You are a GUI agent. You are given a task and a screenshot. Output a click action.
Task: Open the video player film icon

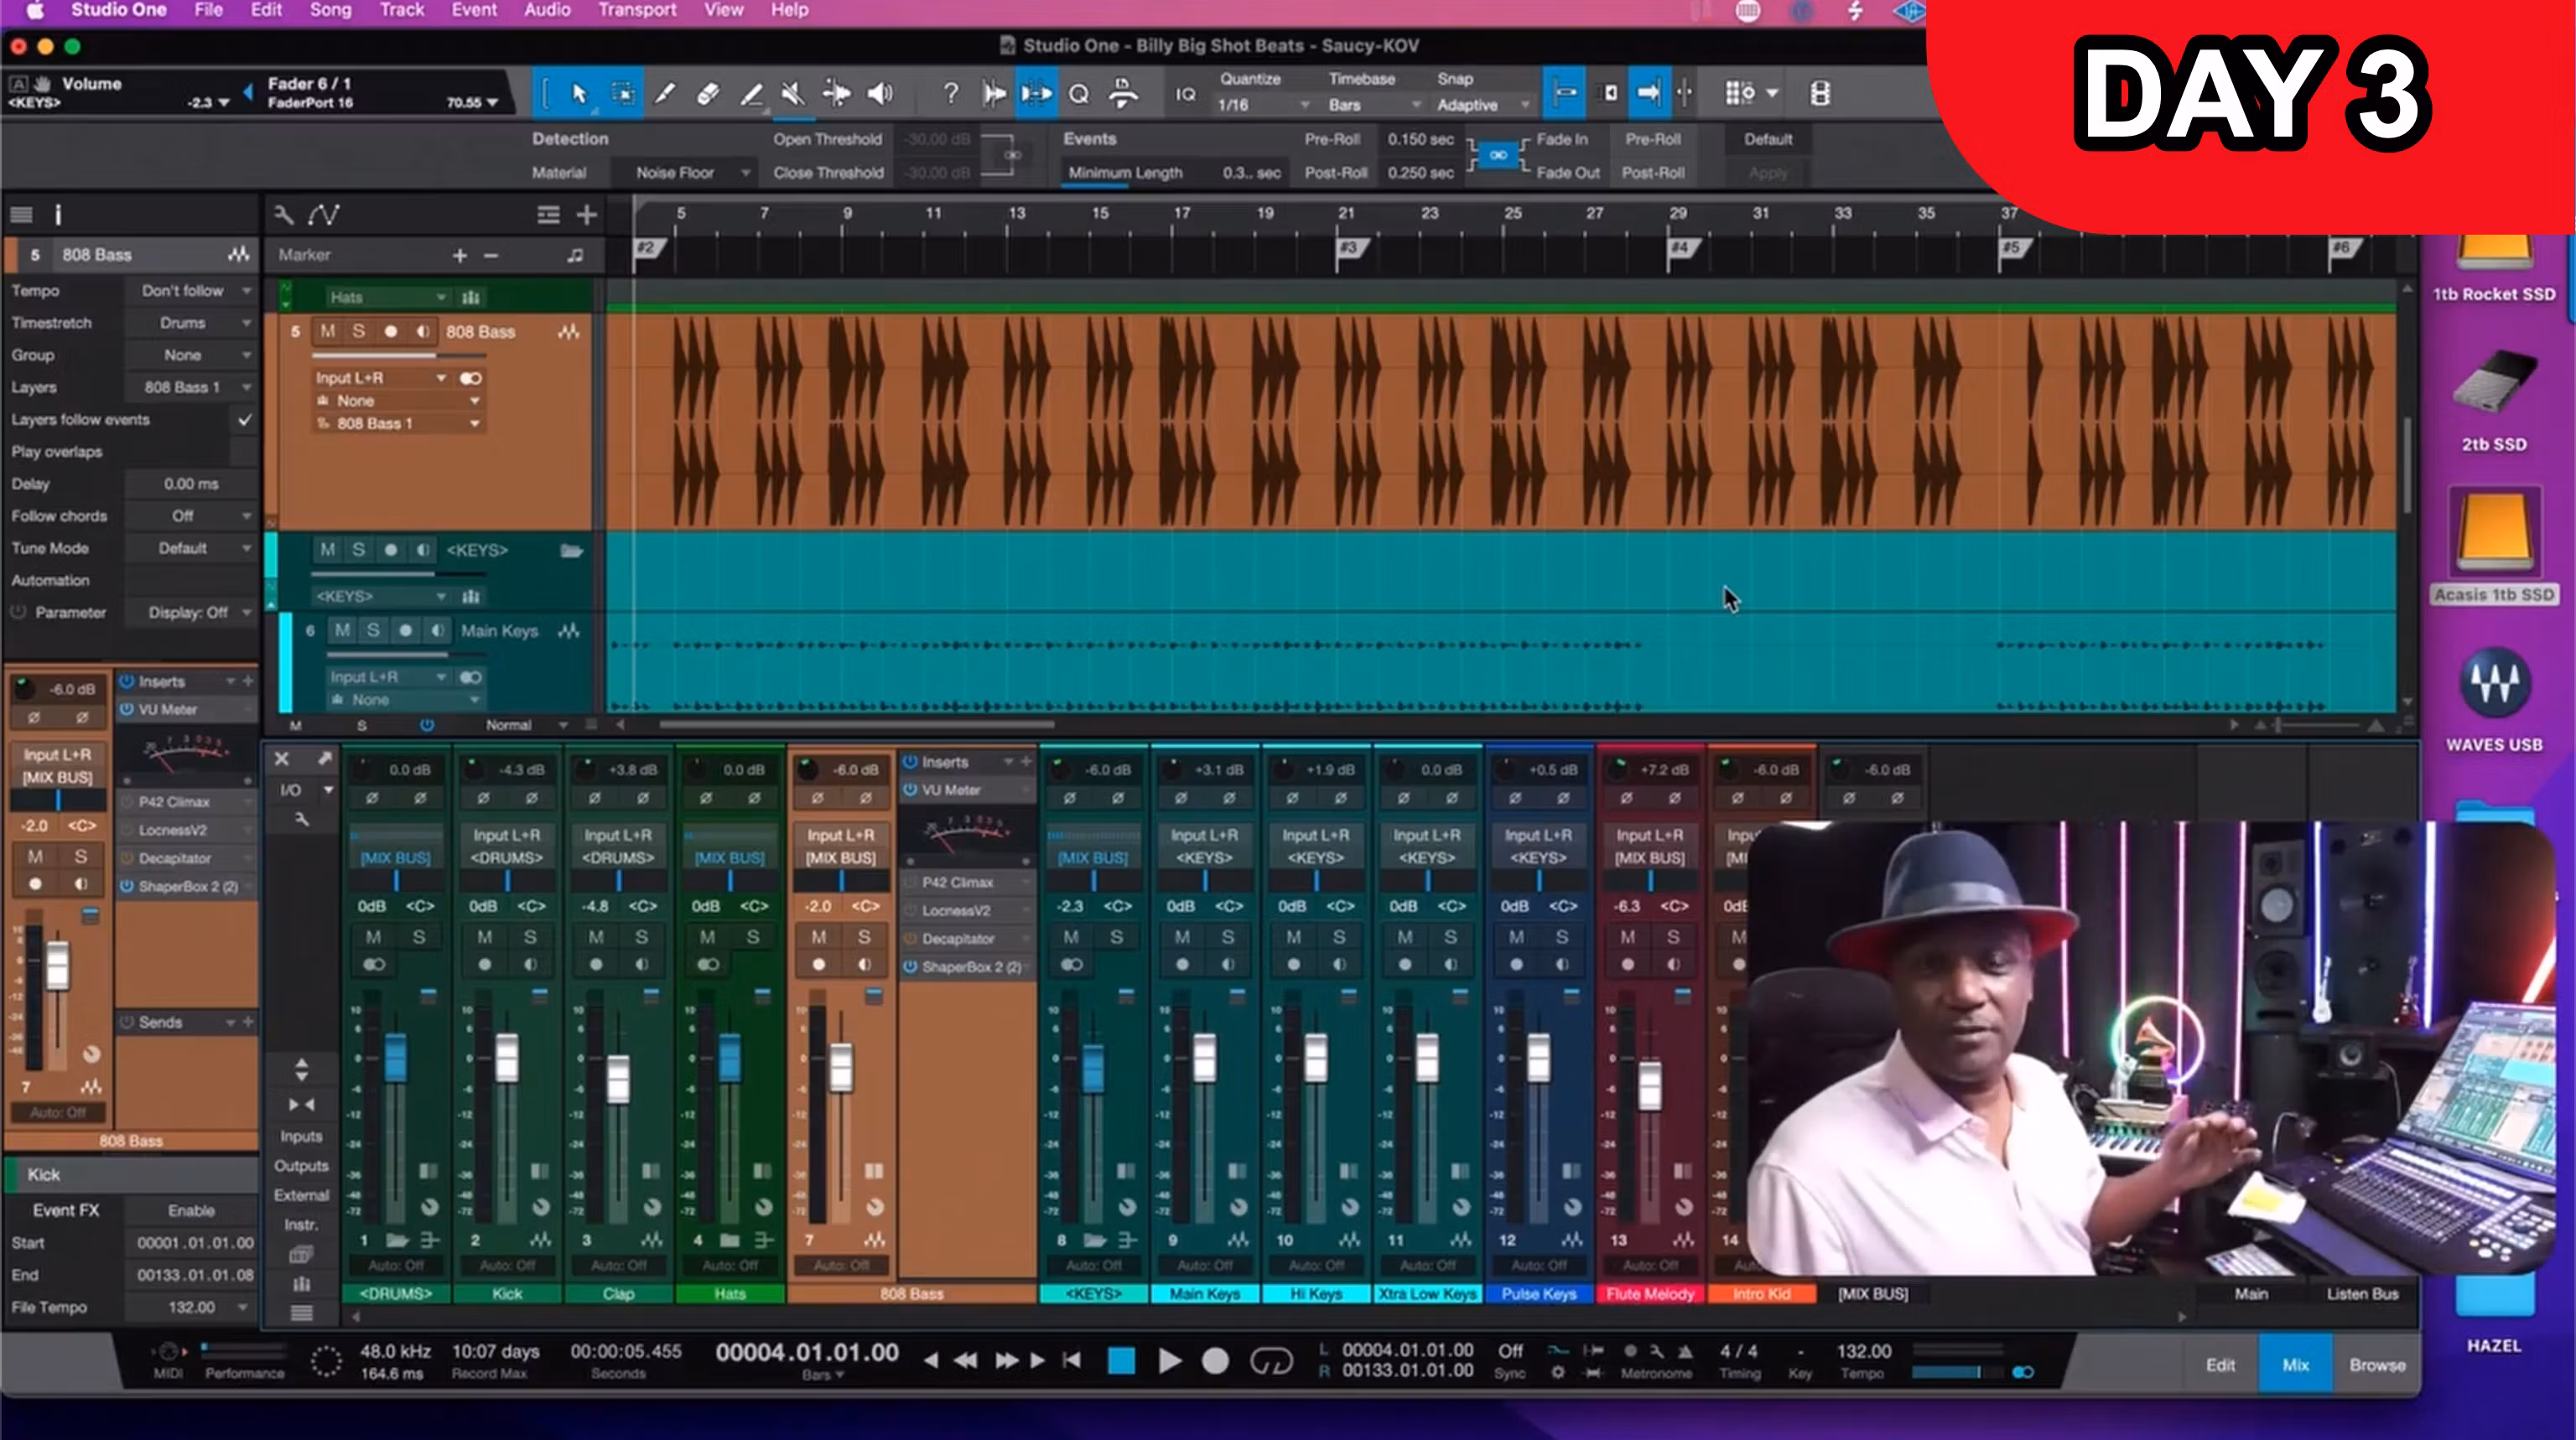click(1820, 94)
